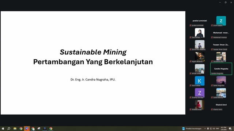The image size is (234, 131).
Task: Click muted mic icon beside Desi Tiffani
Action: click(190, 37)
